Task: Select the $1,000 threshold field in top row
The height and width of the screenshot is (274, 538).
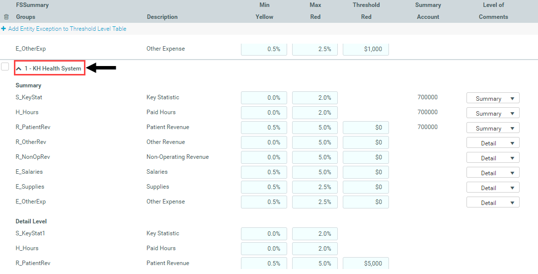Action: pyautogui.click(x=366, y=49)
